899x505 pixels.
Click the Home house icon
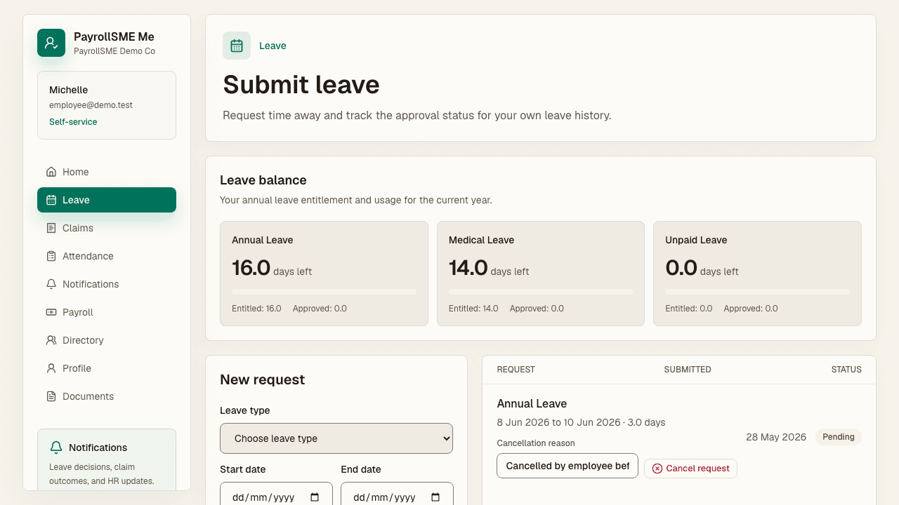click(x=51, y=172)
